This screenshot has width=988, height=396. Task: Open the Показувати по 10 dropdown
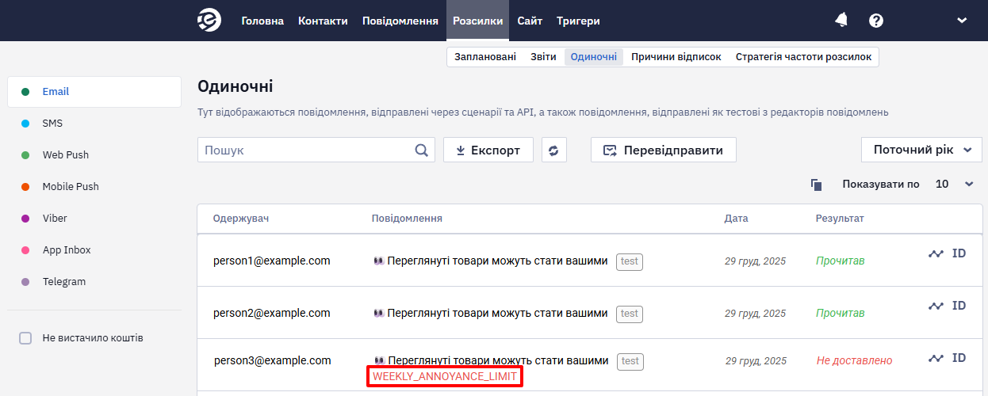[x=954, y=185]
